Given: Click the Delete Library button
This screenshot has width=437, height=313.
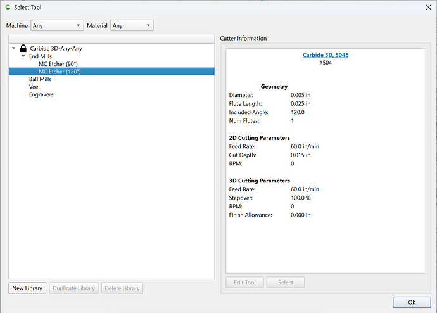Looking at the screenshot, I should tap(122, 288).
